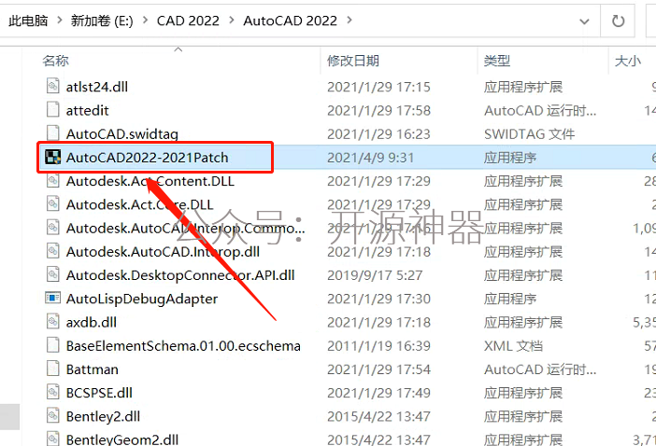Click the date 2021/4/9 9:31
The image size is (656, 446).
[370, 158]
